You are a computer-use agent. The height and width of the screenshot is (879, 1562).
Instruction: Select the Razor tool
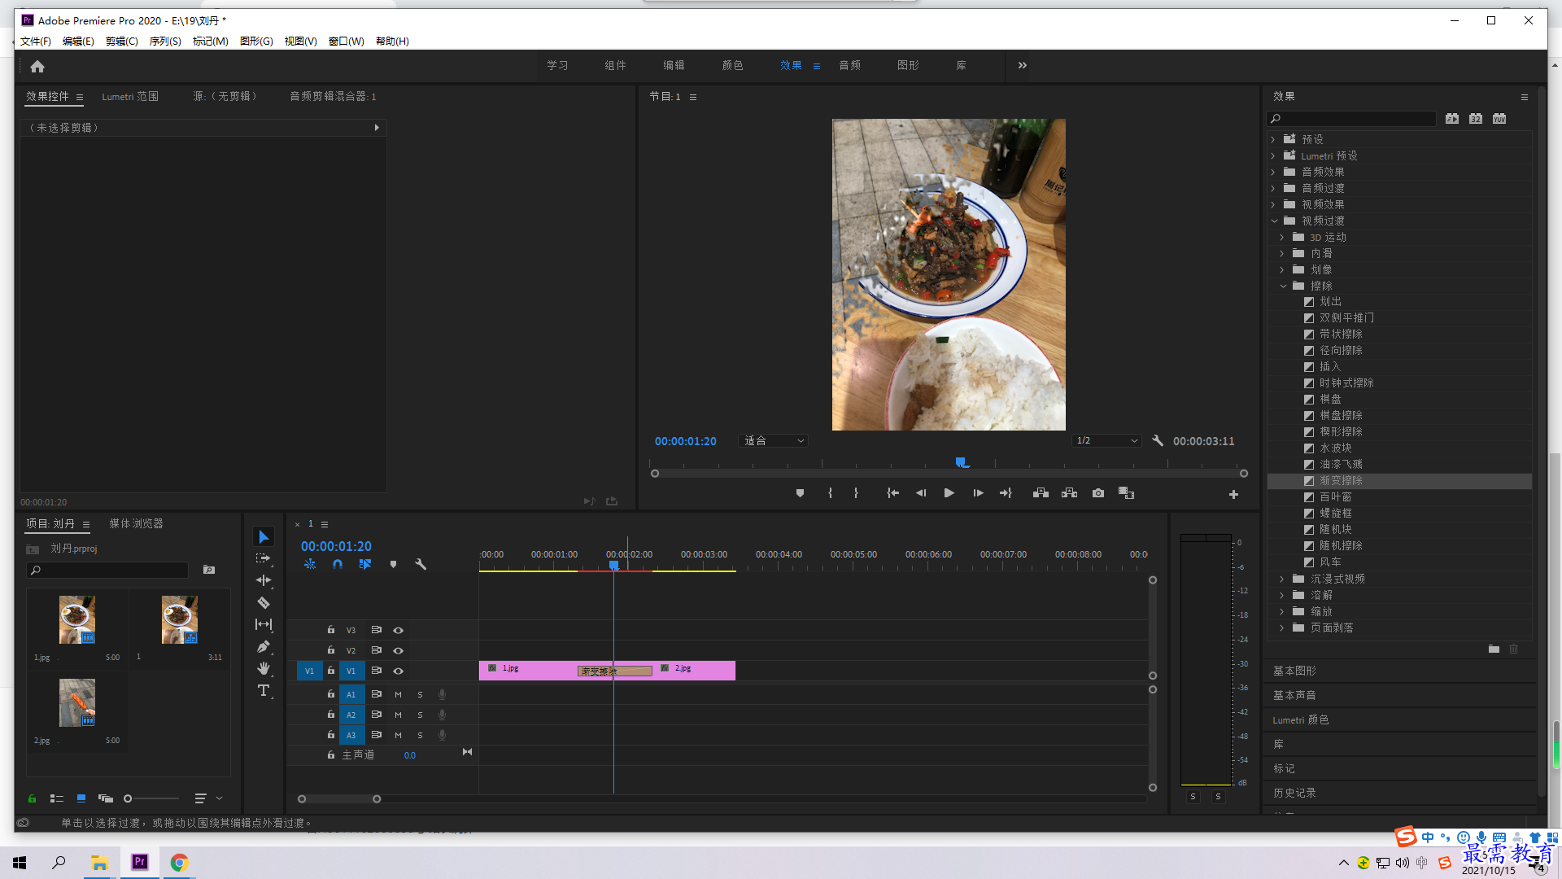[264, 603]
